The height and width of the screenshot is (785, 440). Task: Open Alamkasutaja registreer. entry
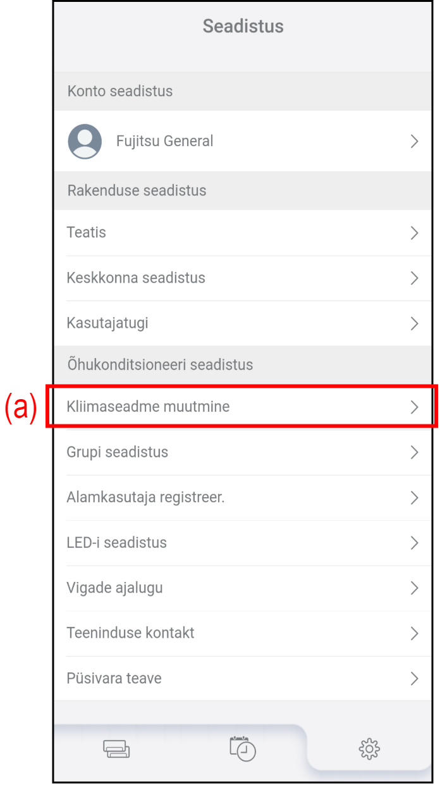click(x=145, y=498)
